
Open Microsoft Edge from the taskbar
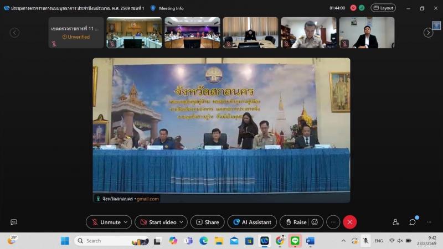tap(203, 241)
